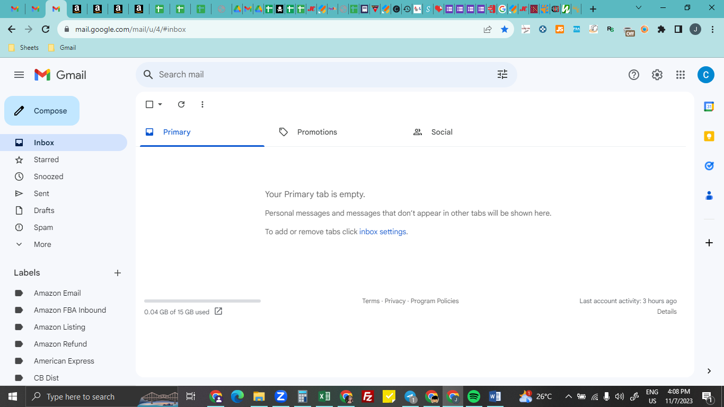Image resolution: width=724 pixels, height=407 pixels.
Task: Open the Gmail Settings gear
Action: pyautogui.click(x=657, y=75)
